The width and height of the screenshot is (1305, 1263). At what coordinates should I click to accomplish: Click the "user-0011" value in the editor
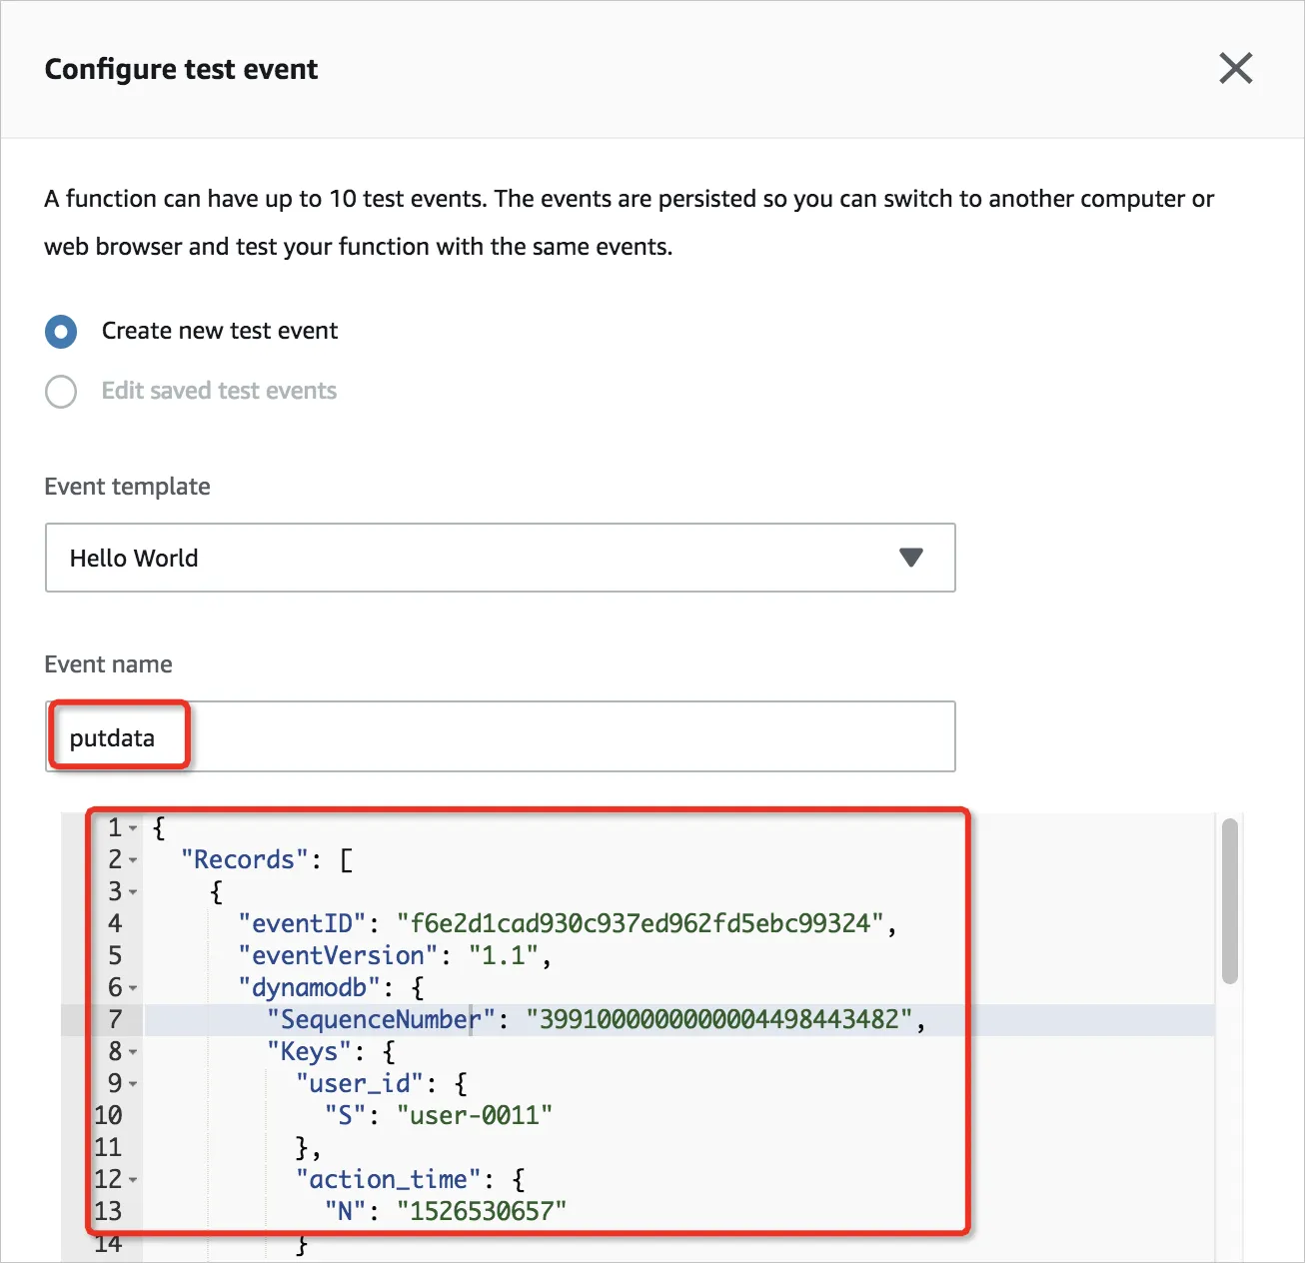tap(475, 1115)
